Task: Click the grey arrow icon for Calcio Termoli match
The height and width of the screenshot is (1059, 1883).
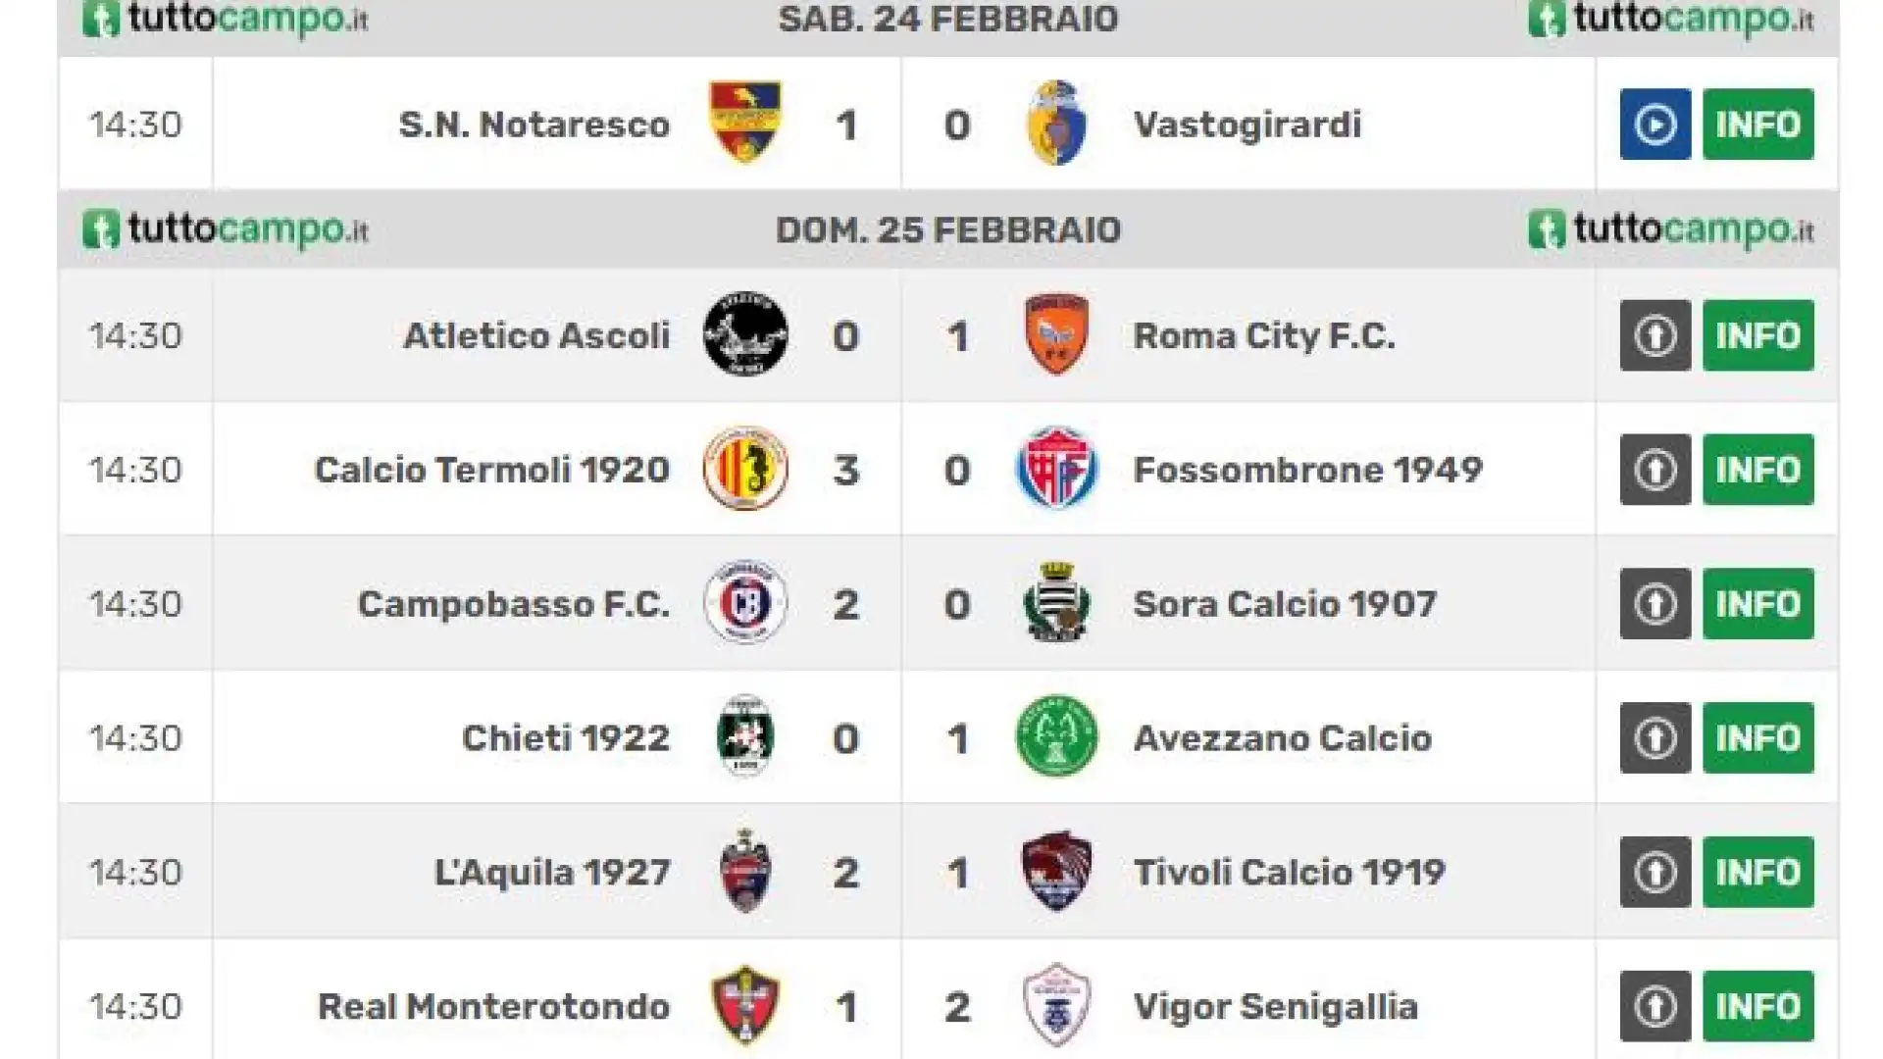Action: (x=1655, y=470)
